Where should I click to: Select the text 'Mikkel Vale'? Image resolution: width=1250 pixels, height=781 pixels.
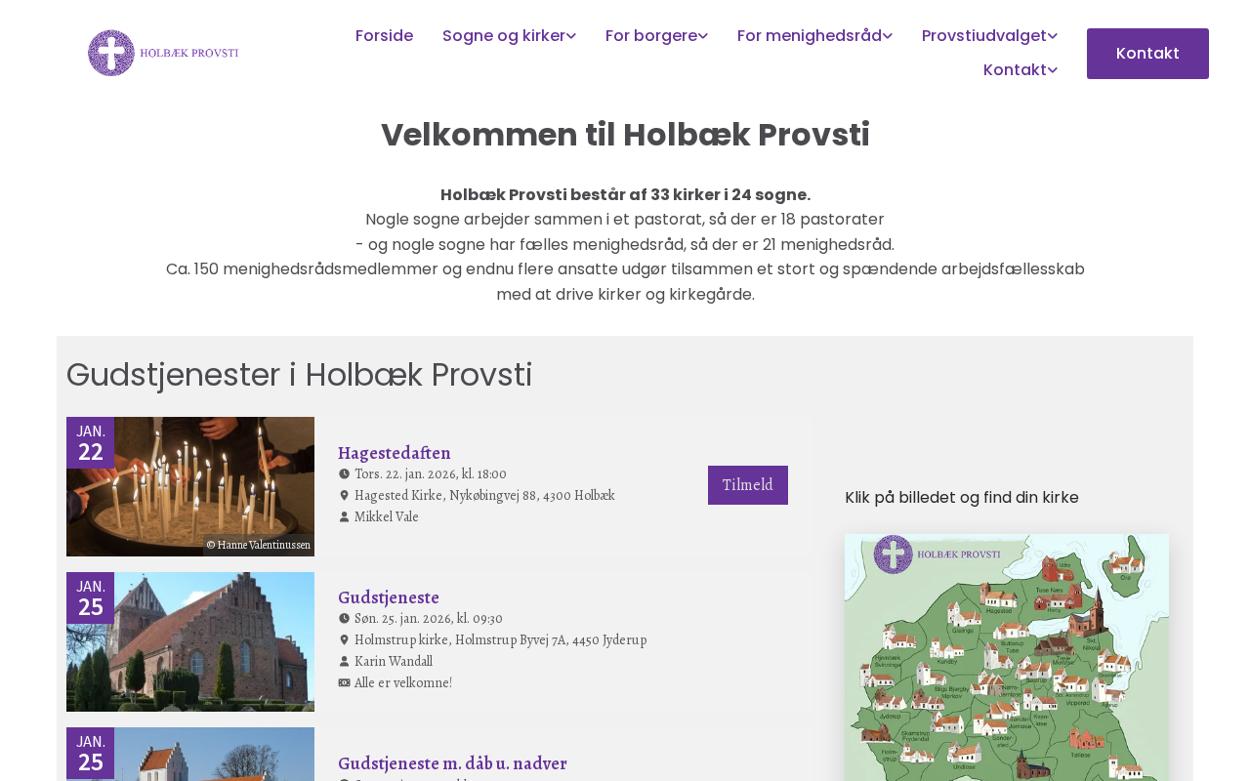[387, 517]
